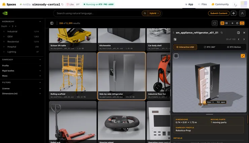Switch to the RTX Motion tab
This screenshot has height=143, width=249.
coord(234,47)
